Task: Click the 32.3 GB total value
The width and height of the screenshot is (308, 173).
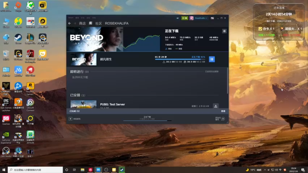Action: coord(199,37)
